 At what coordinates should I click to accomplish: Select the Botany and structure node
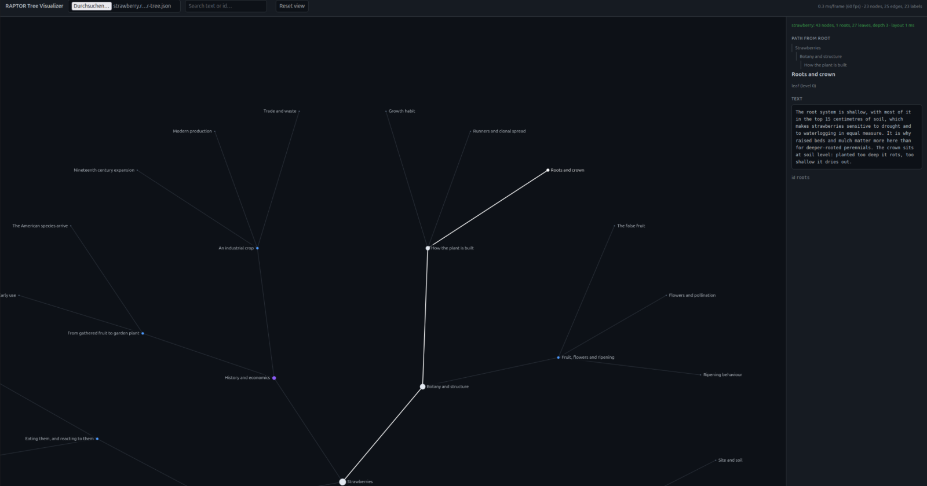click(422, 386)
